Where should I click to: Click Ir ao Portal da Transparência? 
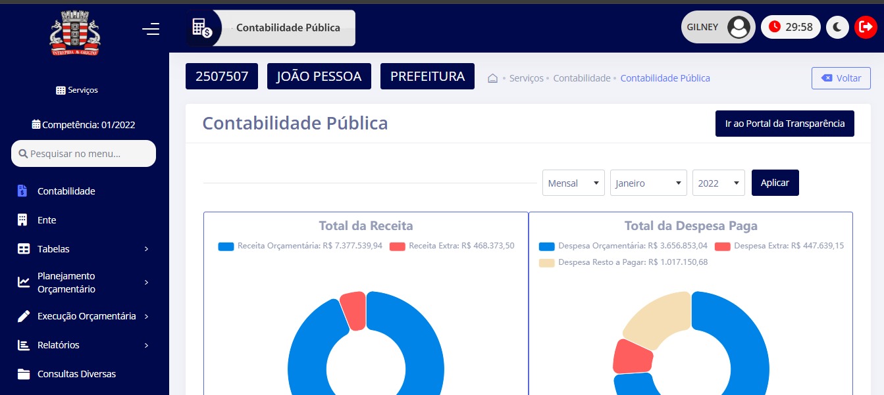(x=785, y=124)
